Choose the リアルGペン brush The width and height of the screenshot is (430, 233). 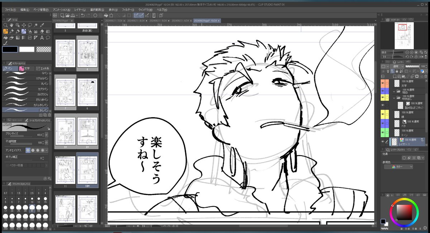click(26, 78)
